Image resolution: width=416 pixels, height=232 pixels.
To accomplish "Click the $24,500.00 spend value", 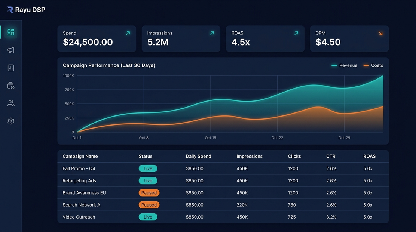I will (88, 42).
